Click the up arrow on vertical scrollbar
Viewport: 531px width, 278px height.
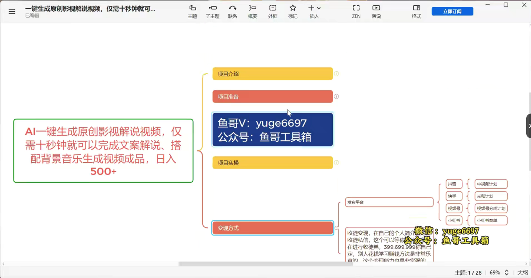(530, 25)
